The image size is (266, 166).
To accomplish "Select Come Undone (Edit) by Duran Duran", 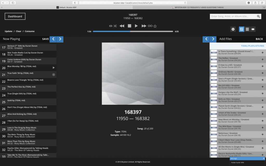I will (28, 61).
